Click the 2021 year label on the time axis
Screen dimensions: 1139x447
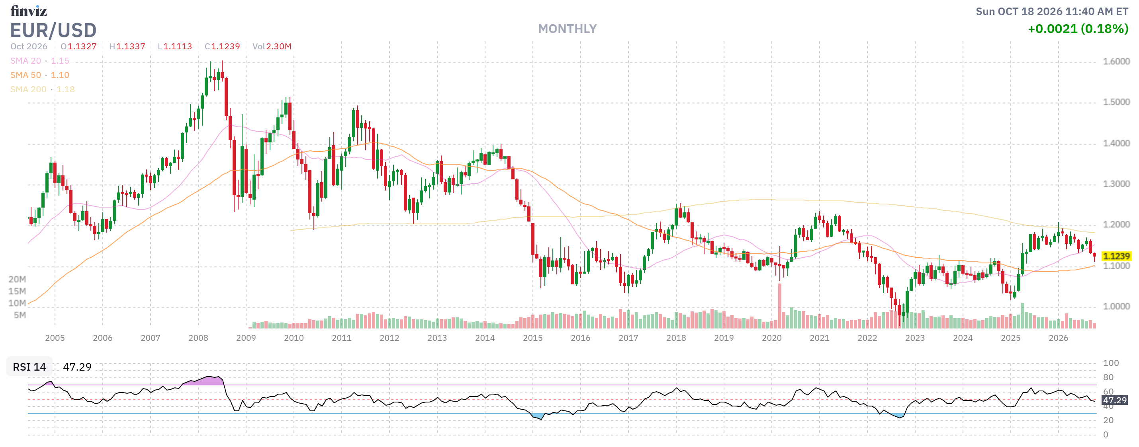(819, 338)
